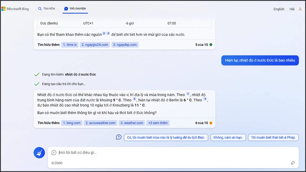Image resolution: width=306 pixels, height=172 pixels.
Task: Choose suggestion 'Không, cảm ơn bạn.'
Action: pyautogui.click(x=228, y=138)
